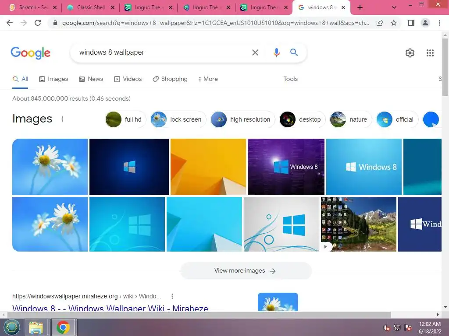Open a new tab with plus button
Image resolution: width=449 pixels, height=336 pixels.
(x=360, y=8)
